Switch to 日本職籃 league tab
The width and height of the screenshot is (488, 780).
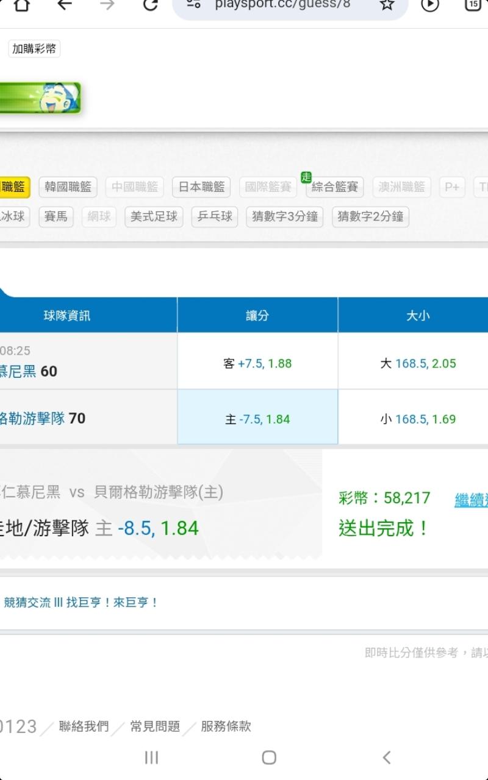pyautogui.click(x=201, y=187)
